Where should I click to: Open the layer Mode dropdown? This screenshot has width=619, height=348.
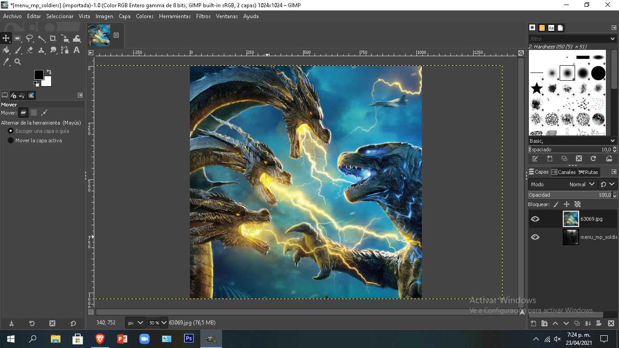click(563, 184)
